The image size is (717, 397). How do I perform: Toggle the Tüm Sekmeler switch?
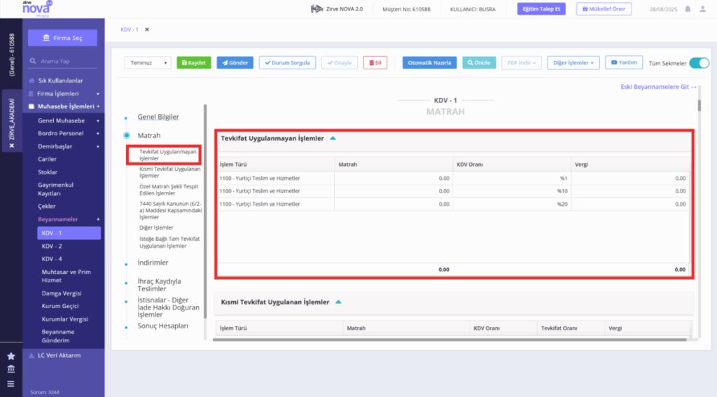click(699, 63)
